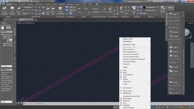This screenshot has width=194, height=109.
Task: Open the Structure ribbon tab
Action: [22, 4]
